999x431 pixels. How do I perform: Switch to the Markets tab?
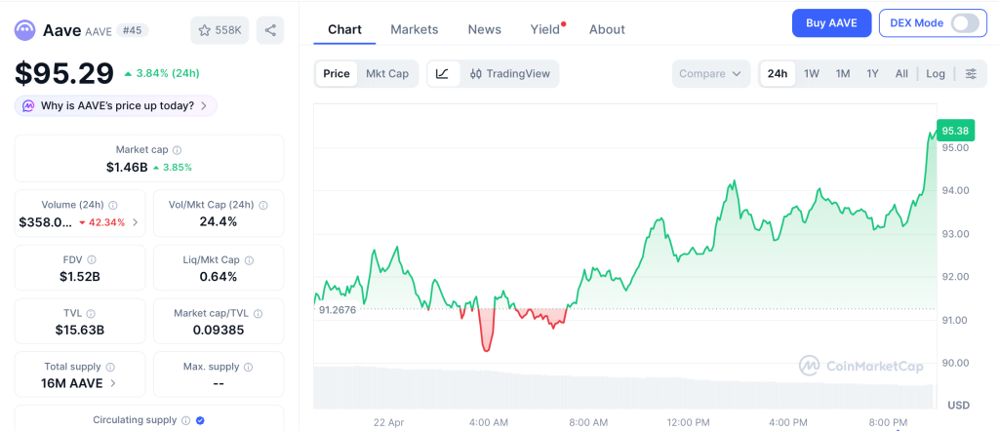[x=415, y=29]
